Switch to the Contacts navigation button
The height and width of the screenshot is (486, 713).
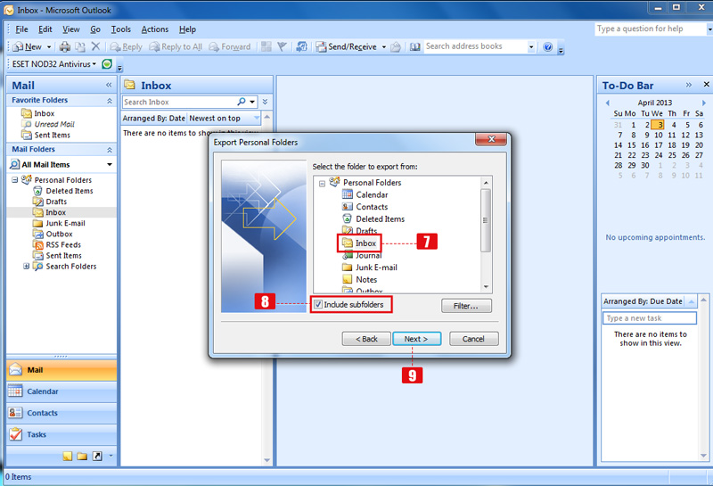click(x=61, y=413)
